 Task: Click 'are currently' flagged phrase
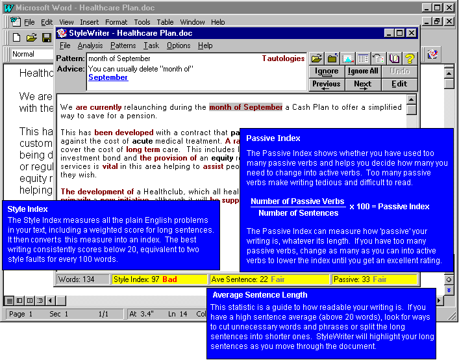(x=99, y=107)
